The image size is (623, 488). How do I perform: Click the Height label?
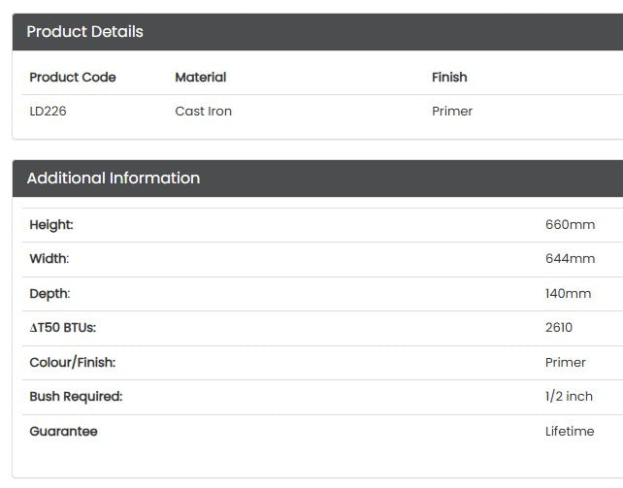click(x=51, y=225)
